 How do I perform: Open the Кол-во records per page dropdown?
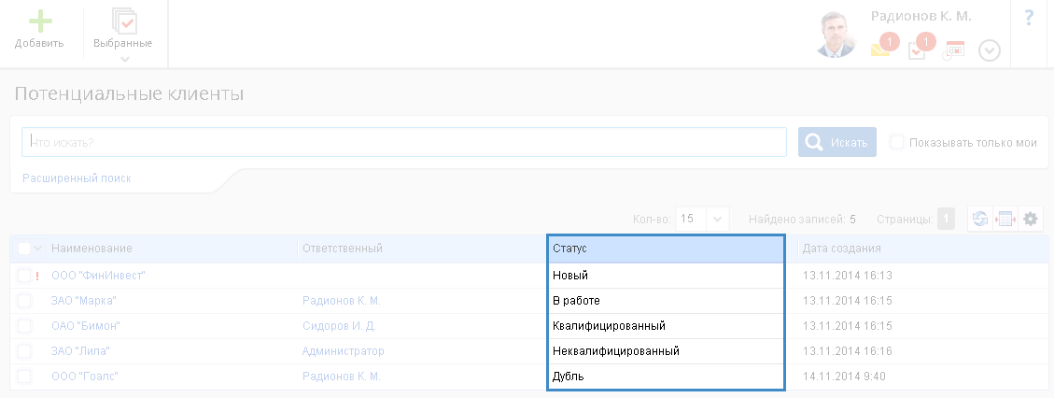(717, 219)
